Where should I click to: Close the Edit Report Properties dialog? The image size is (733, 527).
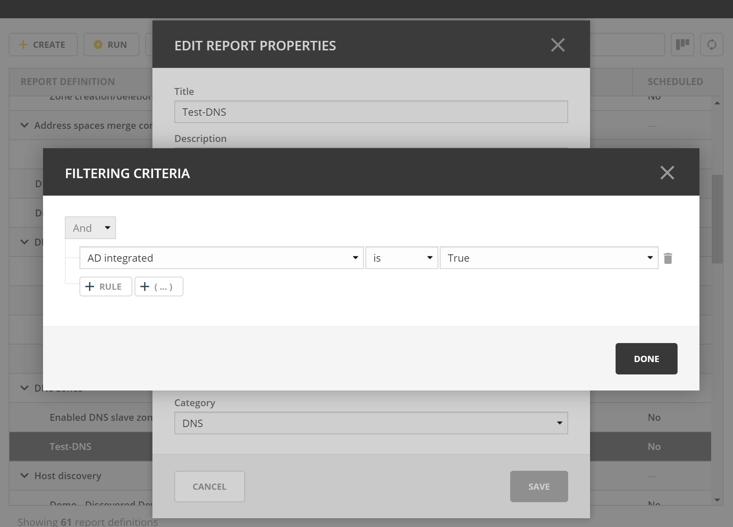point(558,45)
